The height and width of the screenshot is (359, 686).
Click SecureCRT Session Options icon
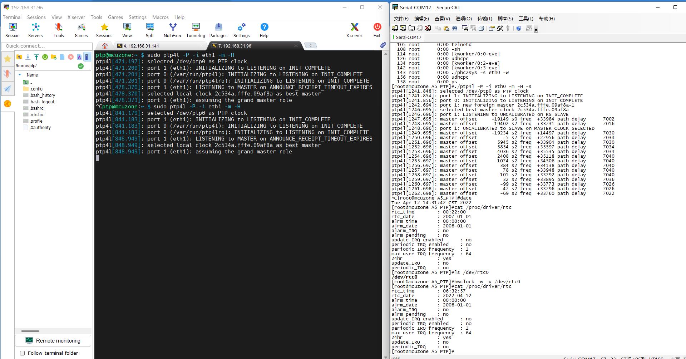pyautogui.click(x=492, y=28)
